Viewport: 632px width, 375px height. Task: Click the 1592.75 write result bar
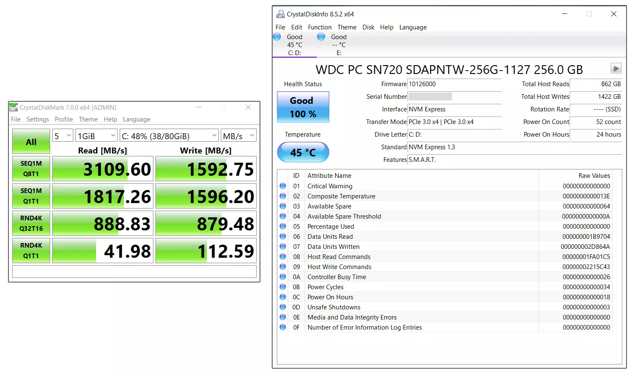pyautogui.click(x=206, y=169)
